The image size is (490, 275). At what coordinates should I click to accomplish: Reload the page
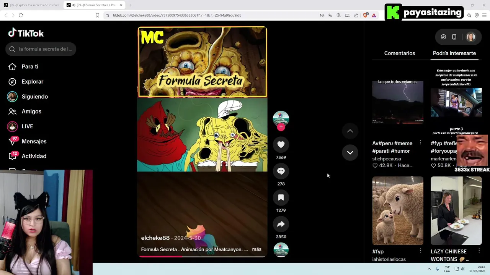coord(21,15)
